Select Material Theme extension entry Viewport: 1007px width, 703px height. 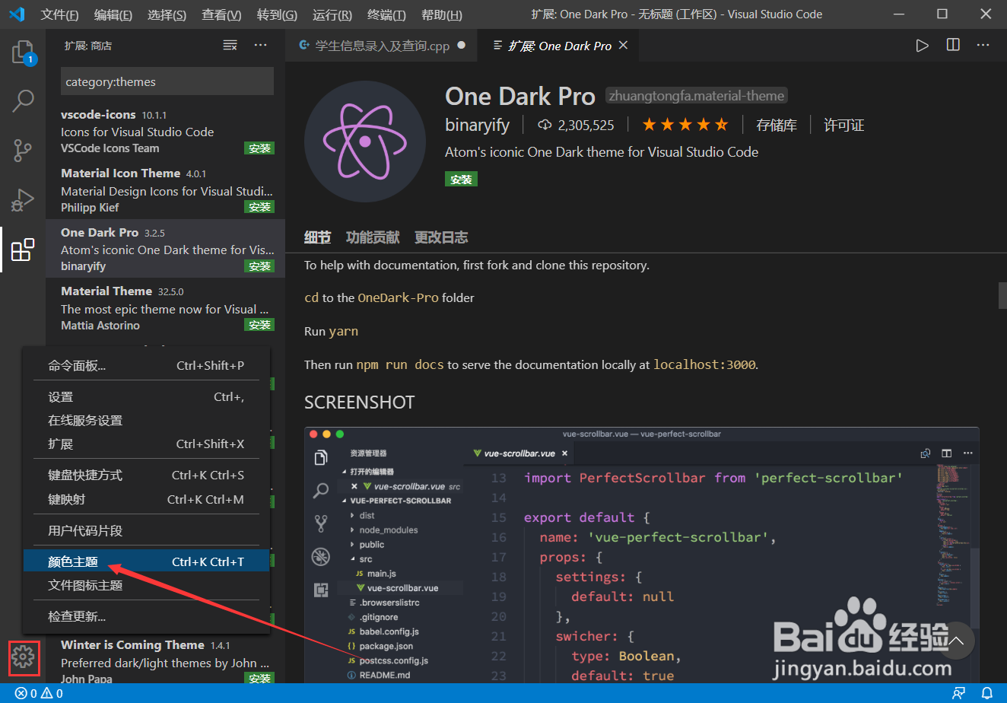pyautogui.click(x=165, y=308)
